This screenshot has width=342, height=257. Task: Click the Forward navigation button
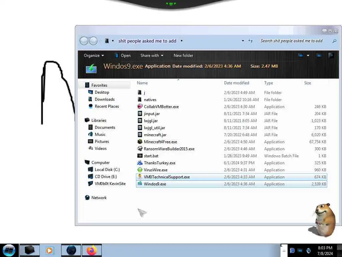tap(94, 41)
